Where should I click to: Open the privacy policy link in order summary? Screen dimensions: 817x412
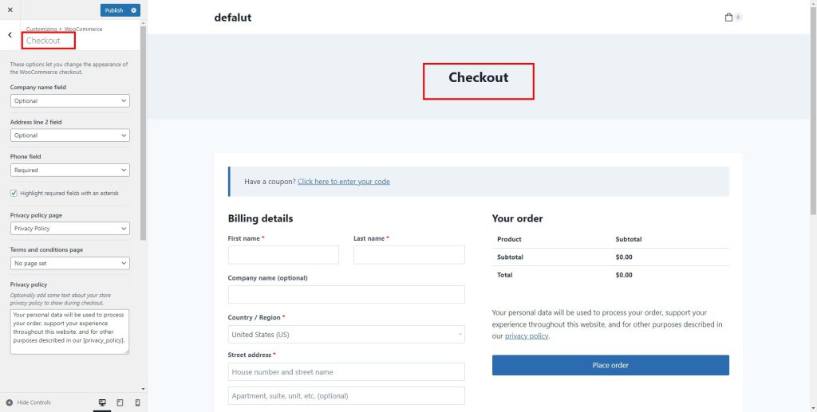[x=527, y=336]
